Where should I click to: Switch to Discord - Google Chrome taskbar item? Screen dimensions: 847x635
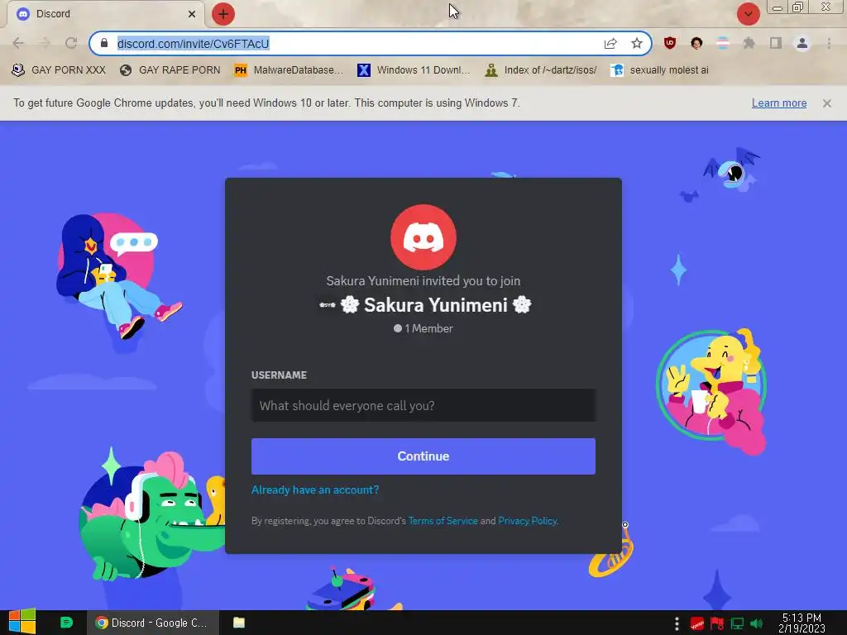point(153,623)
